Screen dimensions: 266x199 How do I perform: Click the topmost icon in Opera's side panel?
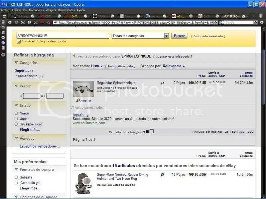[3, 22]
